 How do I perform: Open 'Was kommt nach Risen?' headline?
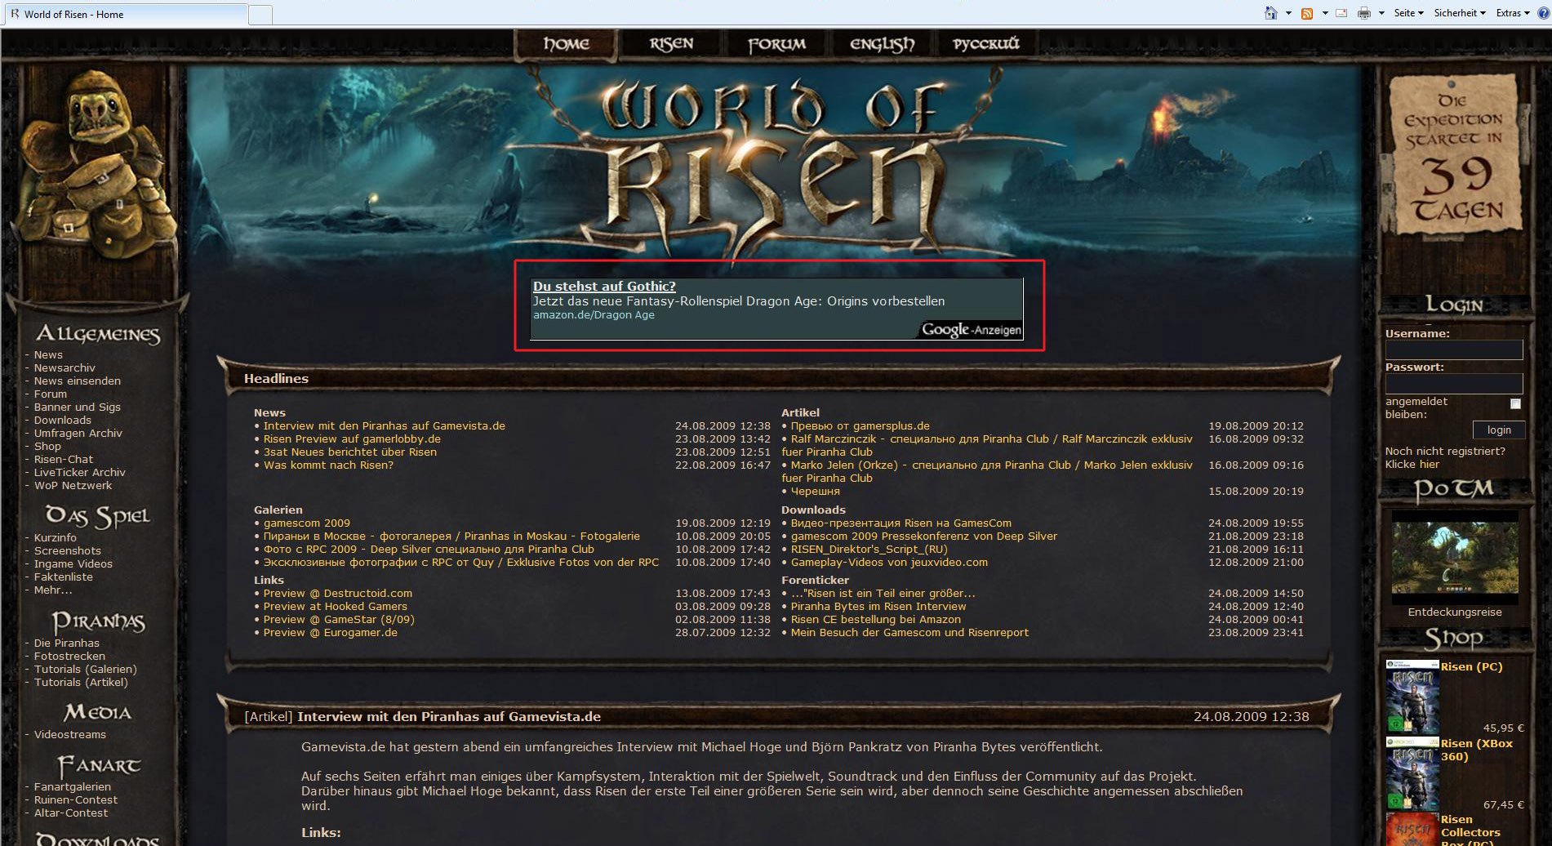coord(328,465)
